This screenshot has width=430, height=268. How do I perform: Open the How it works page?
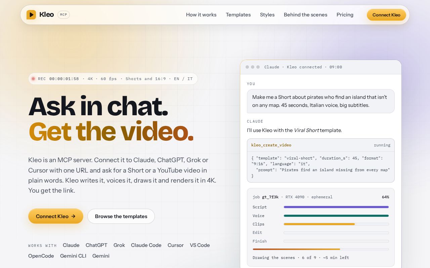click(x=201, y=15)
